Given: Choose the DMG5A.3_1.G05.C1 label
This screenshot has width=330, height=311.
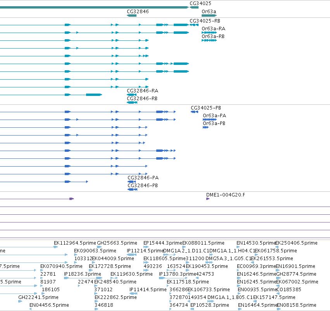Looking at the screenshot, I should pyautogui.click(x=228, y=259).
